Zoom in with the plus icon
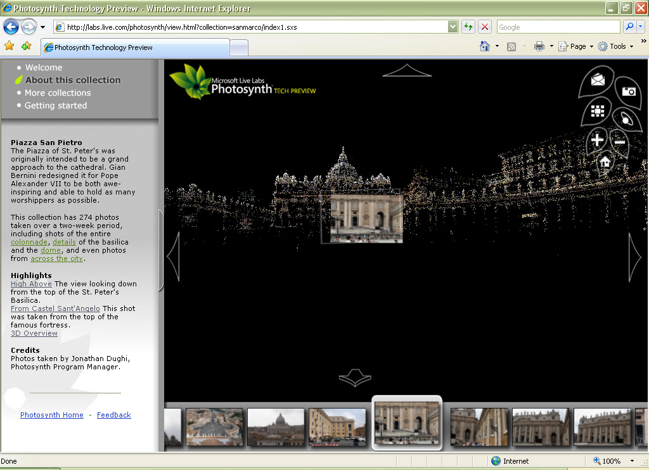Image resolution: width=649 pixels, height=470 pixels. [597, 140]
